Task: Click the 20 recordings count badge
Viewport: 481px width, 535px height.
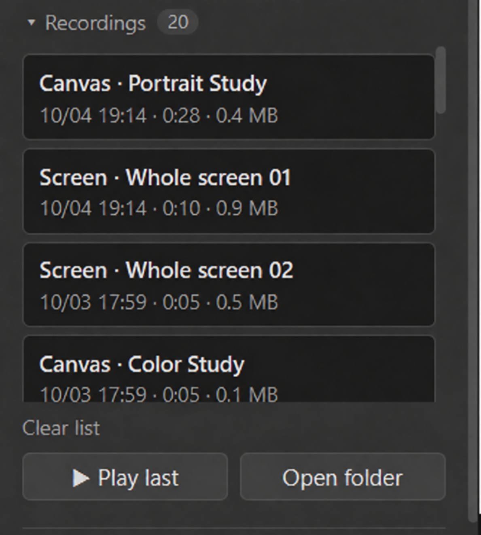Action: coord(178,22)
